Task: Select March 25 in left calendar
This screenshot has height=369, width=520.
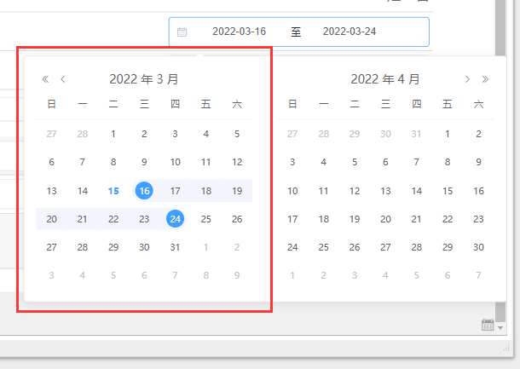Action: point(206,219)
